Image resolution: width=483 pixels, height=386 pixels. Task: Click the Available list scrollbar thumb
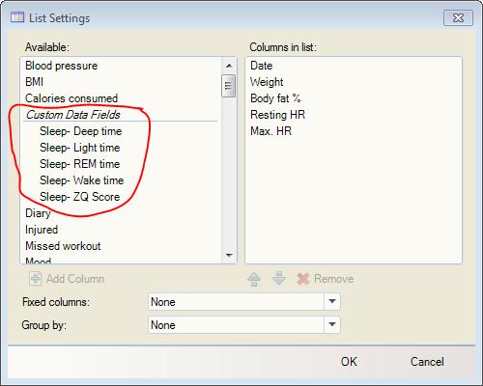click(228, 86)
